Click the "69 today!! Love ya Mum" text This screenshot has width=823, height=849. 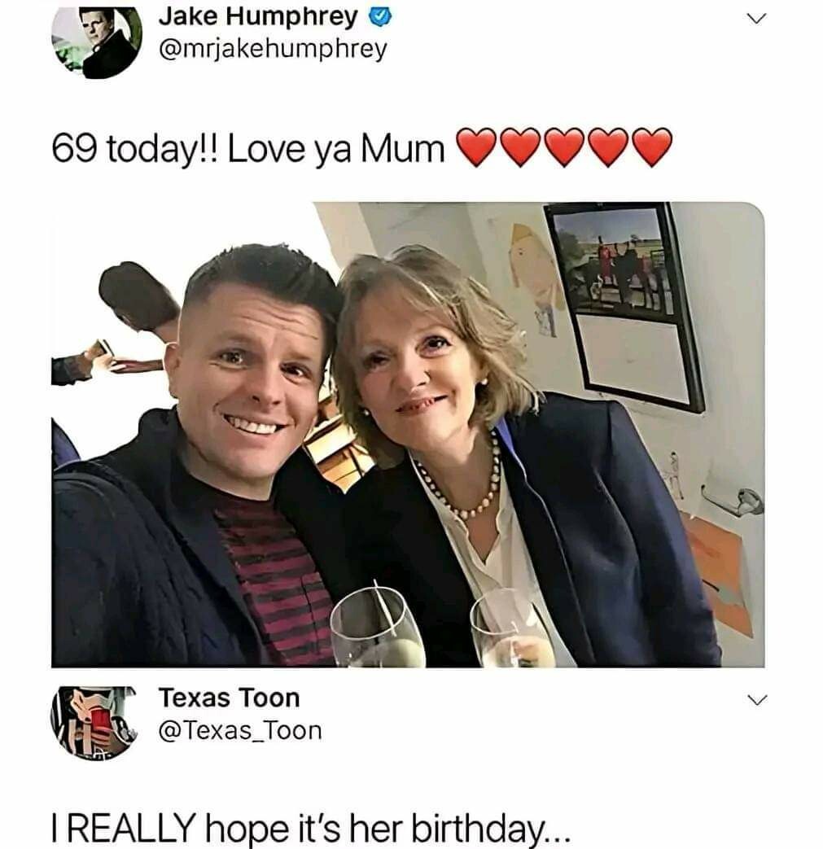(249, 147)
